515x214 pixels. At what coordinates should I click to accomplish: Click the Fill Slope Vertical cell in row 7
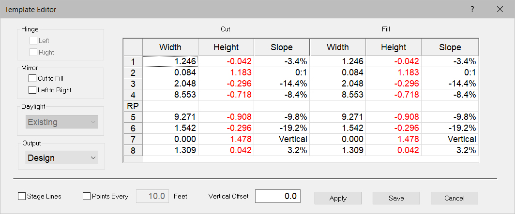coord(450,139)
